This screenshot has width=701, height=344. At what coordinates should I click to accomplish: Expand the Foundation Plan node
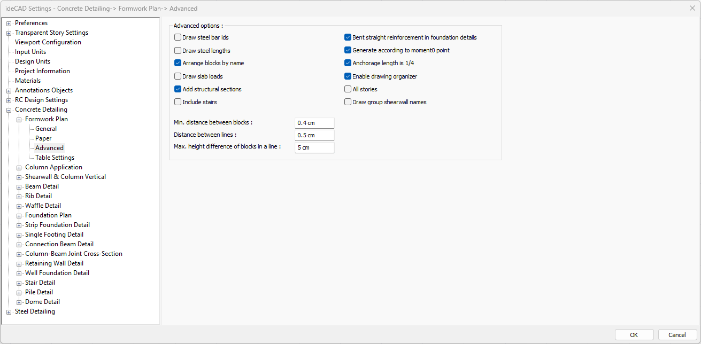(x=19, y=215)
